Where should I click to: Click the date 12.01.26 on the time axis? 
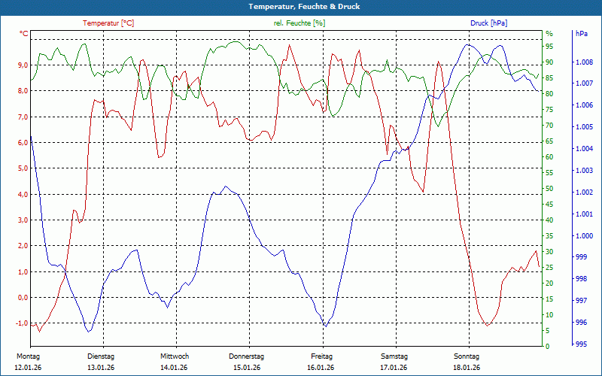pyautogui.click(x=28, y=367)
